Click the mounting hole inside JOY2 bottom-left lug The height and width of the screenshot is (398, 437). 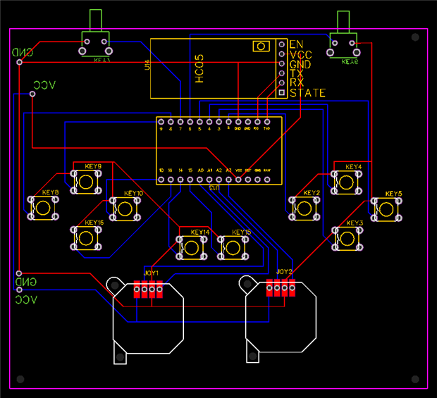[x=252, y=356]
